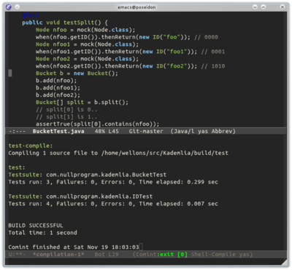Click the b.add(nfoo1); line
The width and height of the screenshot is (292, 270).
coord(58,88)
